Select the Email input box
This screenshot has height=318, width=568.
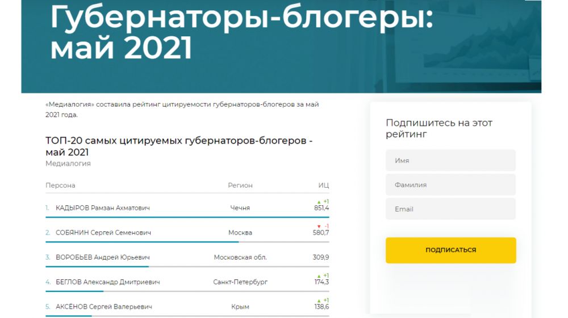pos(450,209)
